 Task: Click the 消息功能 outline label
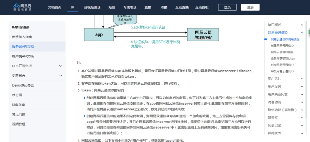(x=274, y=102)
